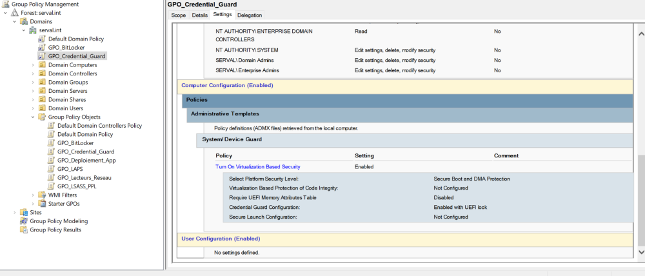Click 'Secure Boot and DMA Protection' value
Image resolution: width=645 pixels, height=276 pixels.
tap(472, 179)
